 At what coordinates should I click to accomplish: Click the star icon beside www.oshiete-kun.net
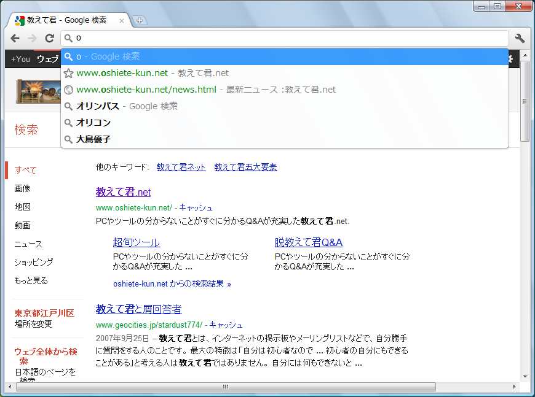[69, 73]
